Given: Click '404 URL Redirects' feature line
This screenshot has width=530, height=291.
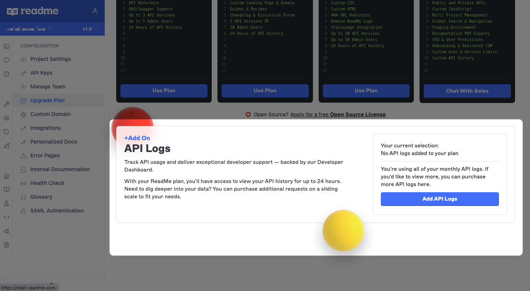Looking at the screenshot, I should [x=351, y=15].
